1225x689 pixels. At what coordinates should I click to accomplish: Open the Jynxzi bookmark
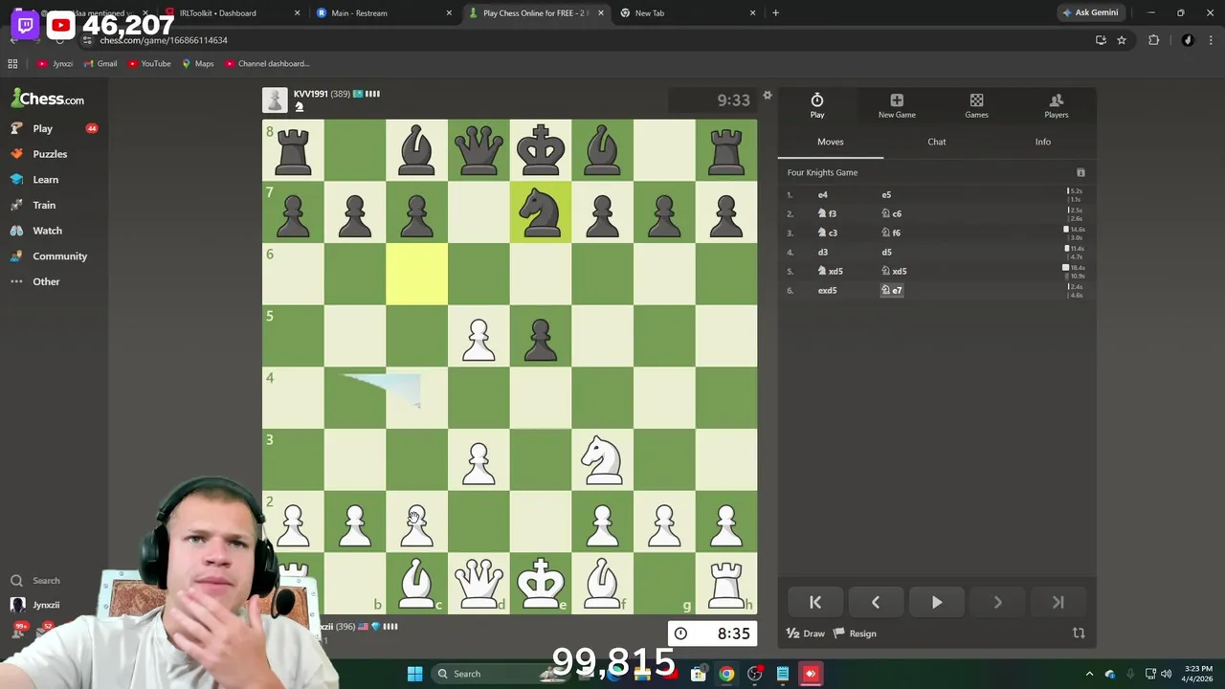point(56,63)
